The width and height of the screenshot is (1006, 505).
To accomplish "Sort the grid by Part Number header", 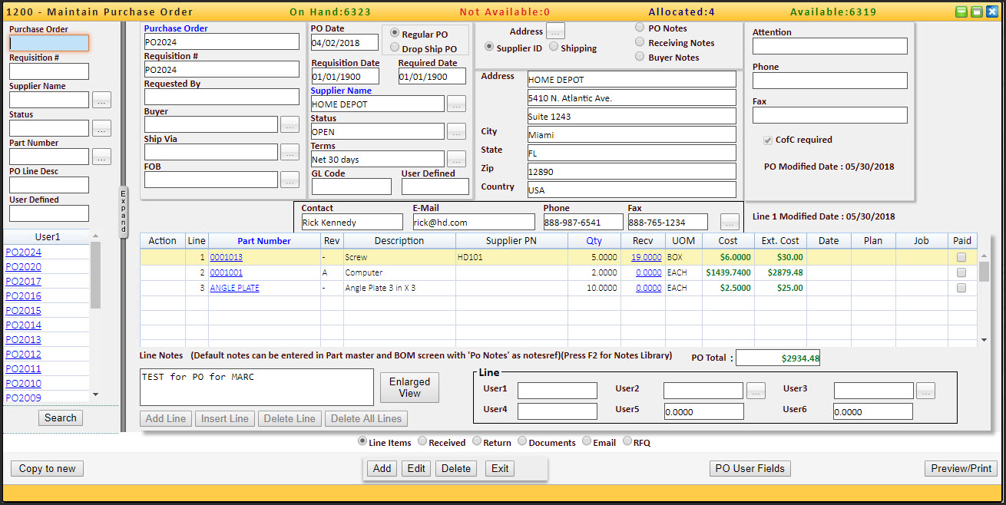I will point(264,241).
